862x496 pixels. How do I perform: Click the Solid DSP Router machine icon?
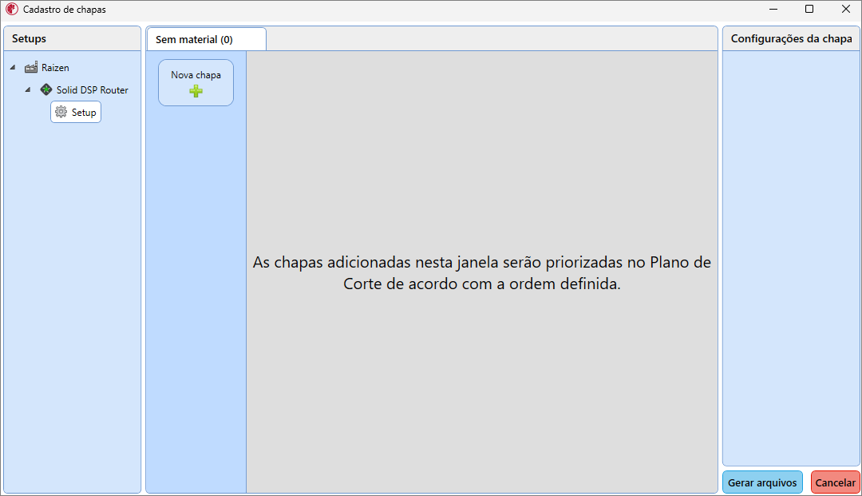[x=46, y=89]
